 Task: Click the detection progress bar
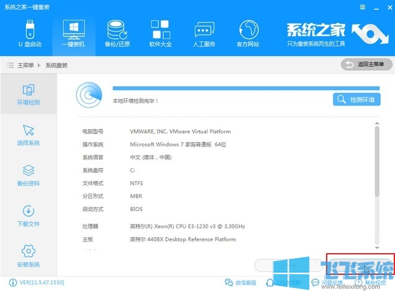(x=246, y=88)
